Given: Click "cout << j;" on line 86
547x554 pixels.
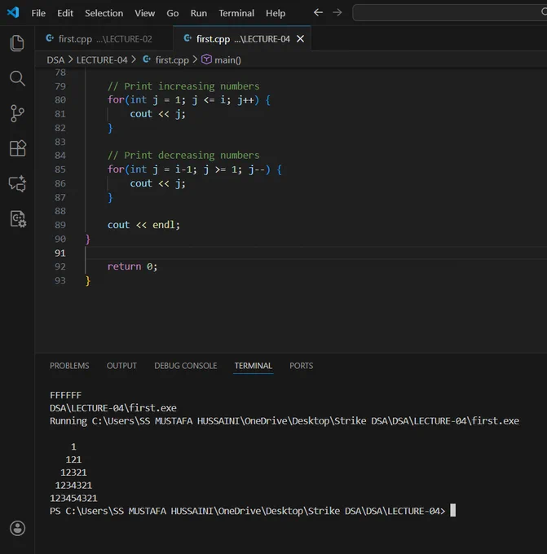Looking at the screenshot, I should [x=157, y=183].
